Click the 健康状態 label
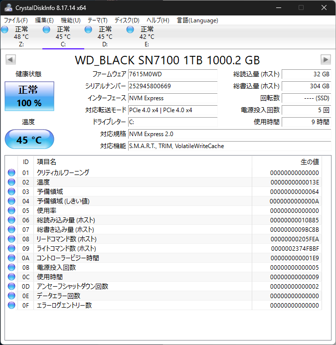Screen dimensions: 336x345 (x=28, y=74)
